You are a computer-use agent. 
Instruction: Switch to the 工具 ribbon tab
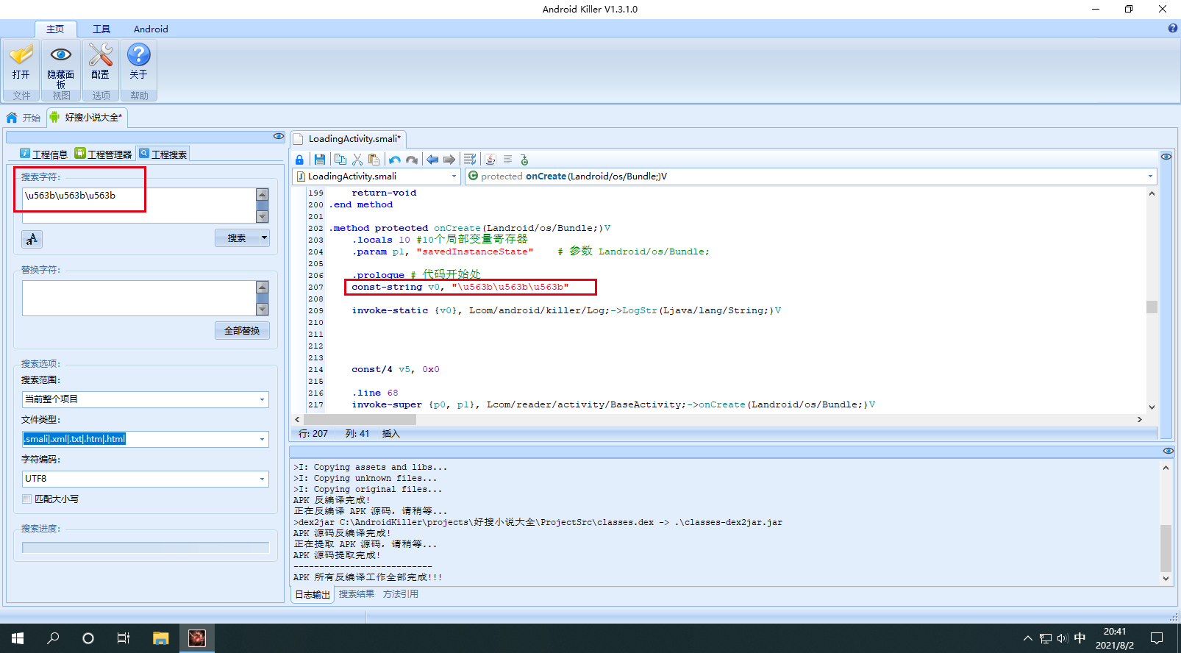pos(101,29)
